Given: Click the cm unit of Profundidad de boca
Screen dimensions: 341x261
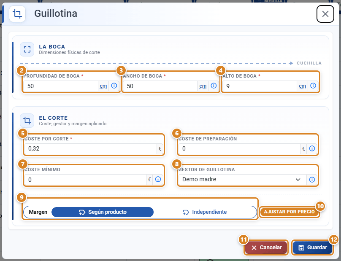Looking at the screenshot, I should (103, 86).
